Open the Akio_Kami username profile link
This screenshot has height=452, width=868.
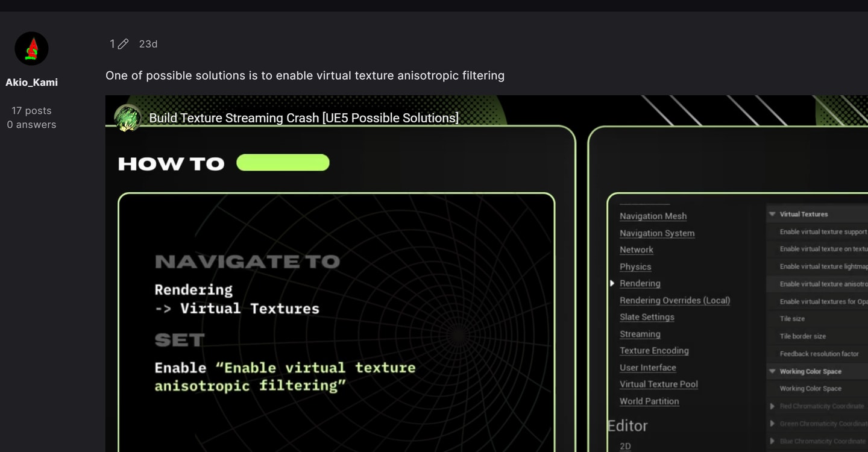(x=32, y=83)
